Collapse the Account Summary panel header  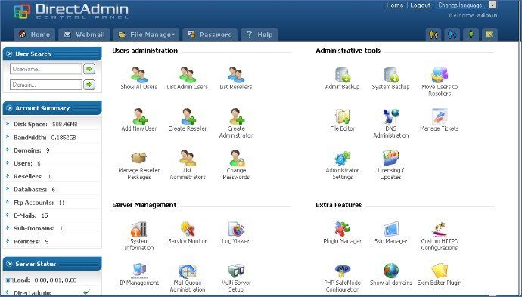[x=52, y=108]
